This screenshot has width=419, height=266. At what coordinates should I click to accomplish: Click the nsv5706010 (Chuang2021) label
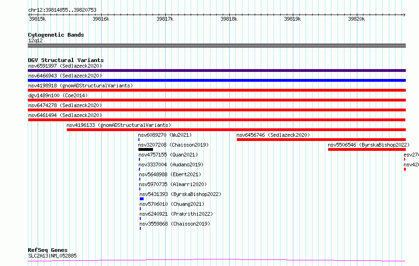click(172, 204)
